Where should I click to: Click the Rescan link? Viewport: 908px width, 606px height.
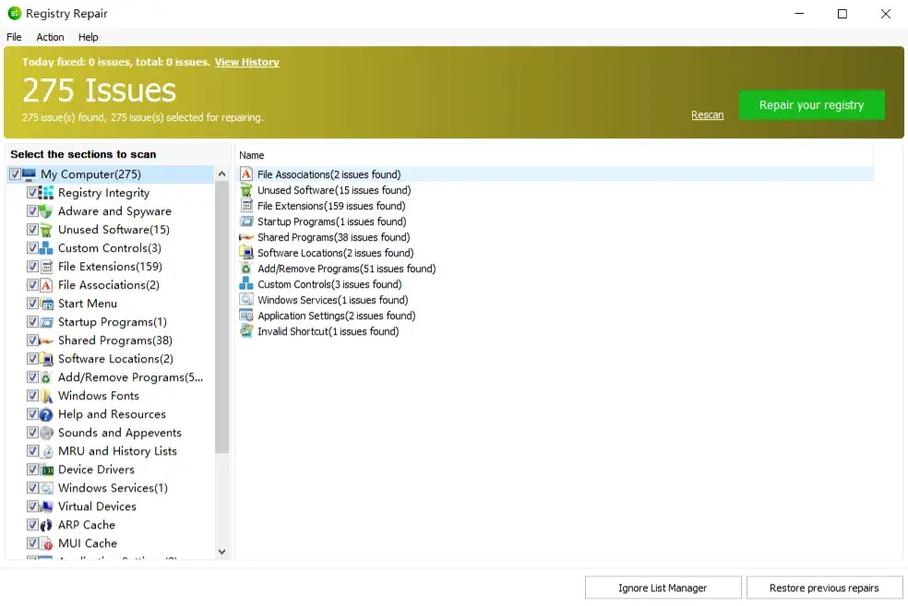(707, 114)
